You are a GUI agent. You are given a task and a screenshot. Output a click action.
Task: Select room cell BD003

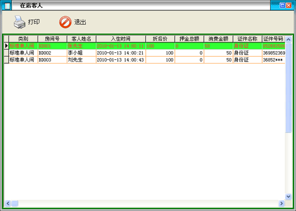tap(53, 60)
